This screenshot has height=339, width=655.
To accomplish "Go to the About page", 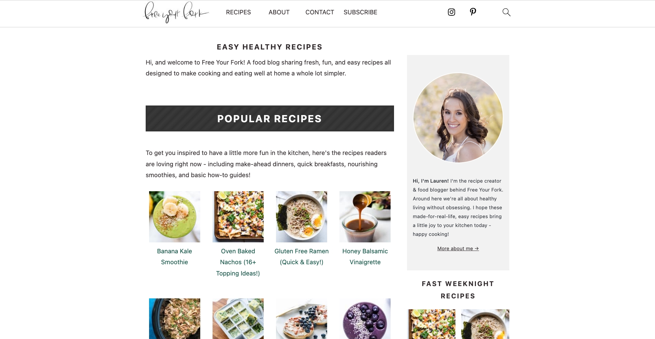I will tap(279, 12).
